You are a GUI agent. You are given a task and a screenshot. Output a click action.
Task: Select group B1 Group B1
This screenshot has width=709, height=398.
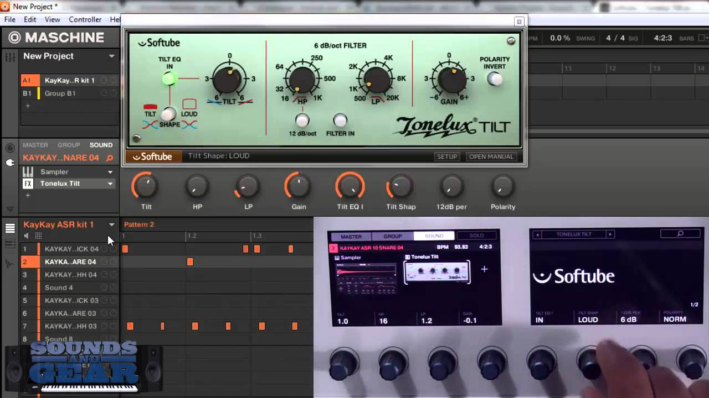point(69,93)
